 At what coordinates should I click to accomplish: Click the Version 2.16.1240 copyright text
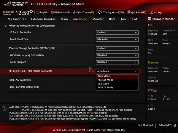(89, 130)
